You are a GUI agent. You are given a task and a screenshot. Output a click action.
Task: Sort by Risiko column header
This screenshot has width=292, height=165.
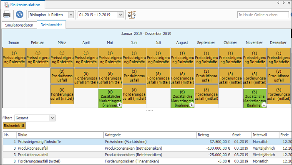coord(60,135)
